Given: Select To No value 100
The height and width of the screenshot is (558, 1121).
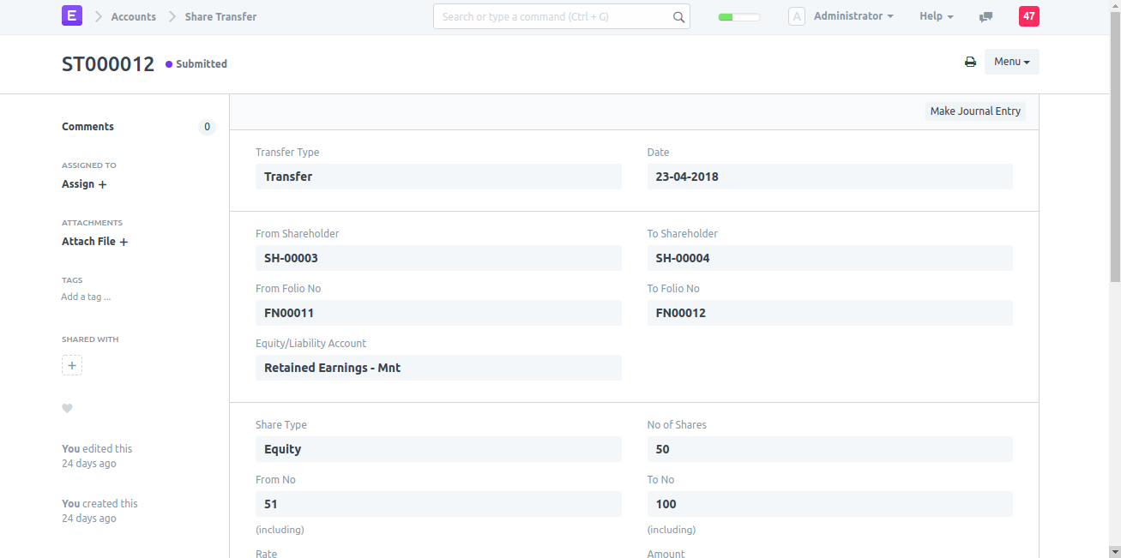Looking at the screenshot, I should (829, 504).
